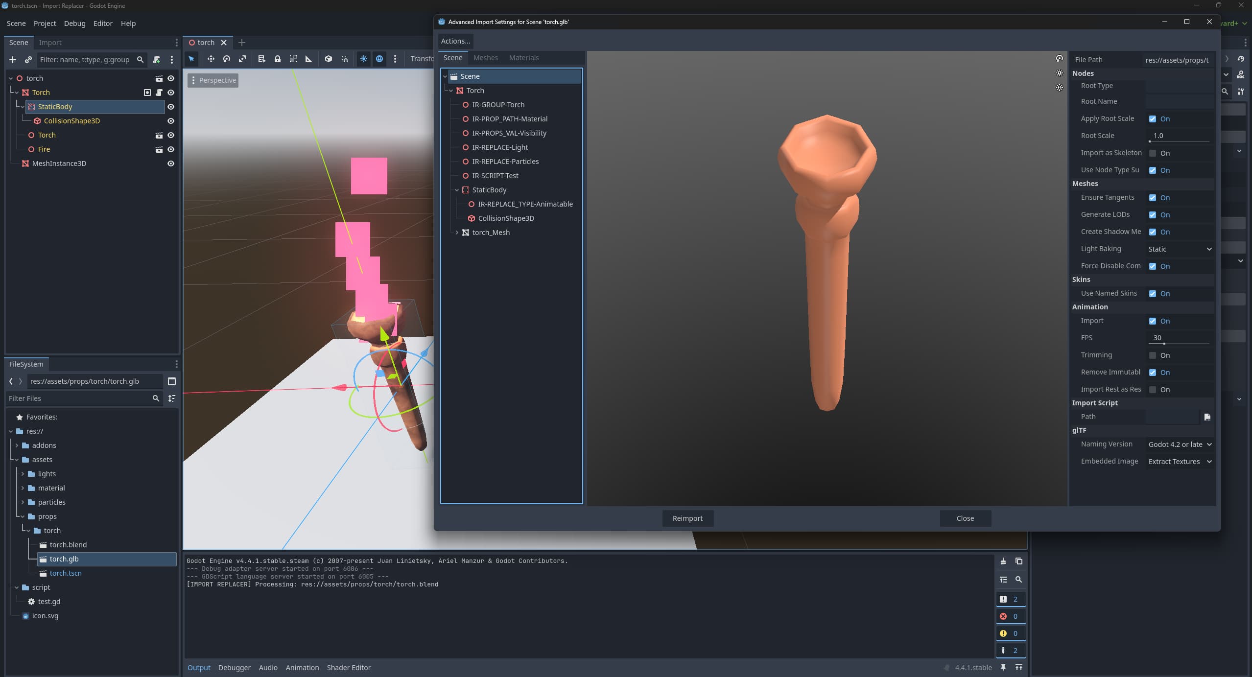Expand the torch_Mesh tree node
This screenshot has width=1252, height=677.
[457, 233]
